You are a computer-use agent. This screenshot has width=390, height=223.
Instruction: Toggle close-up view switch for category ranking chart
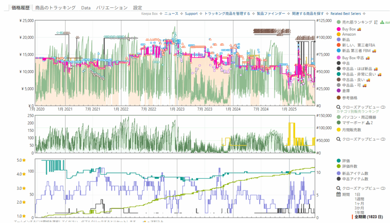pyautogui.click(x=383, y=139)
